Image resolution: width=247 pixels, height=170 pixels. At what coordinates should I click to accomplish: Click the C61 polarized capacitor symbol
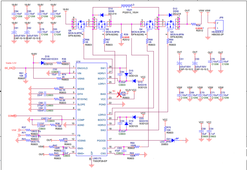pyautogui.click(x=15, y=33)
